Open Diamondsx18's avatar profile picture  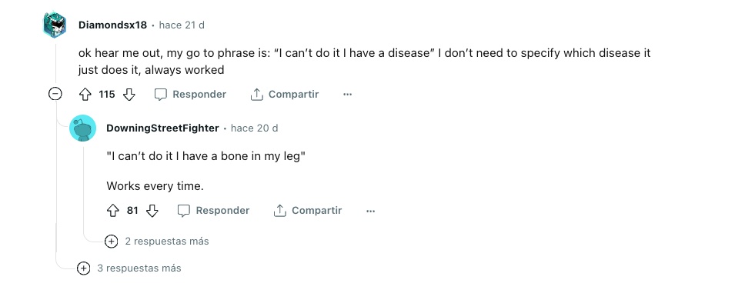tap(55, 25)
